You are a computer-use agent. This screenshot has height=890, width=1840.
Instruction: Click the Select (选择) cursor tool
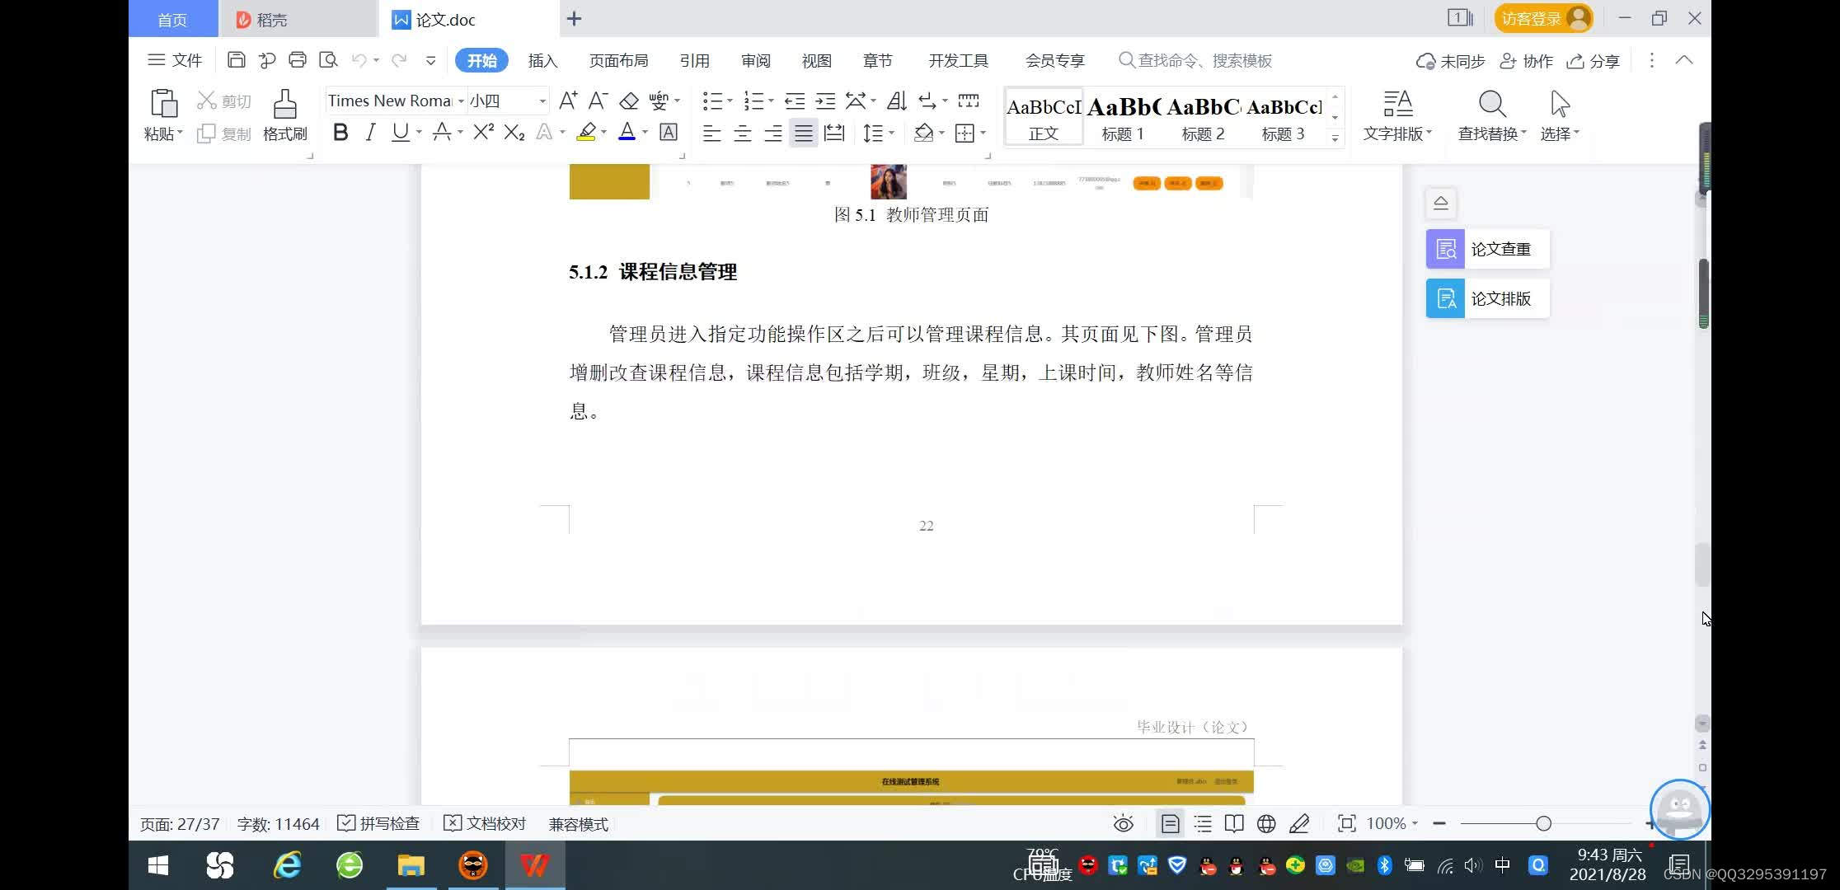tap(1560, 115)
